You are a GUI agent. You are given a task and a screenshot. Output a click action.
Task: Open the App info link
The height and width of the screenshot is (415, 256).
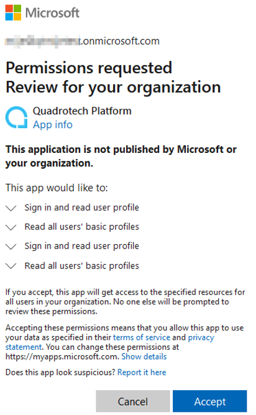point(53,125)
